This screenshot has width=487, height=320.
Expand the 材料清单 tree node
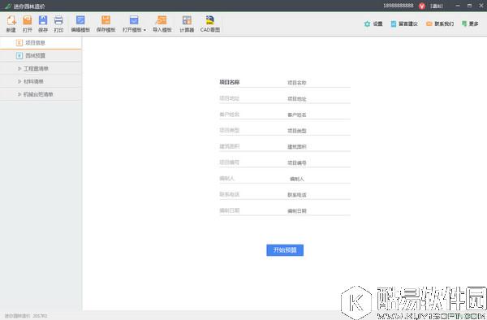pyautogui.click(x=19, y=81)
